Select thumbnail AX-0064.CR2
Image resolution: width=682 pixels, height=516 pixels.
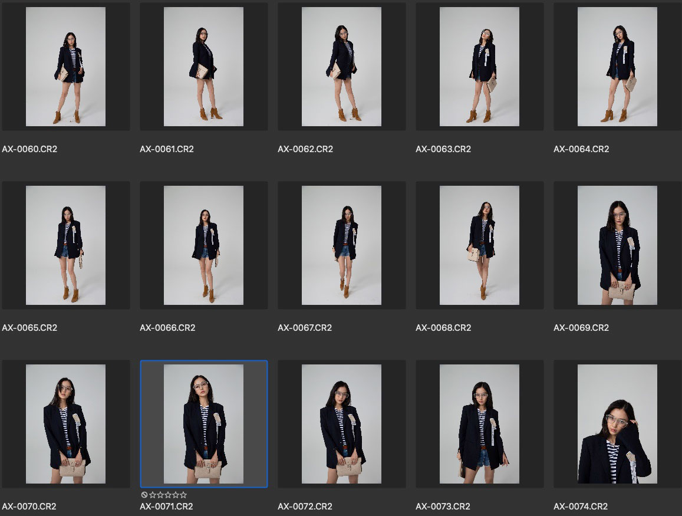pyautogui.click(x=617, y=67)
